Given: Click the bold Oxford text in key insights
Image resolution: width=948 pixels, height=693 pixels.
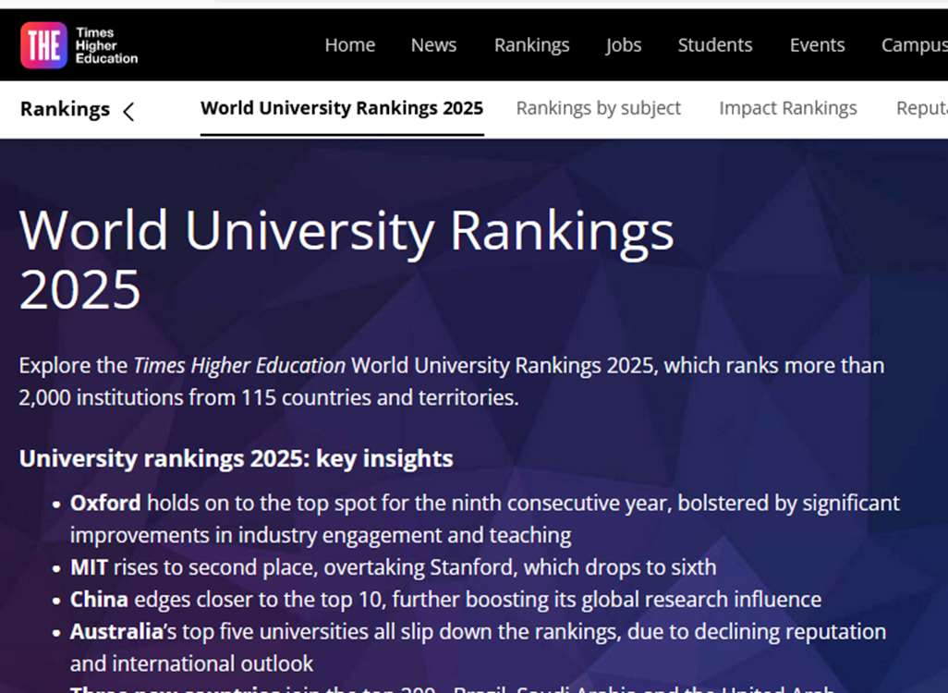Looking at the screenshot, I should [105, 504].
